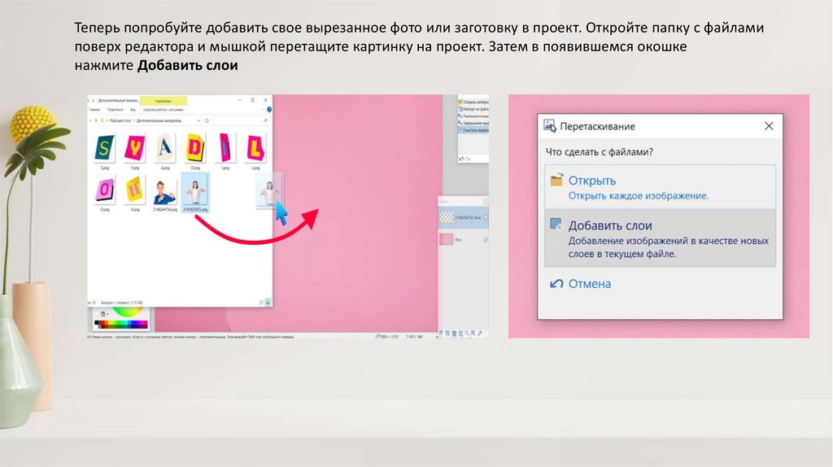Click the undo arrow icon beside Отмена
This screenshot has width=833, height=467.
[556, 284]
